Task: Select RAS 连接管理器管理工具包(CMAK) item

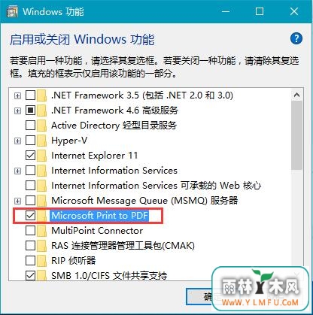Action: point(123,246)
